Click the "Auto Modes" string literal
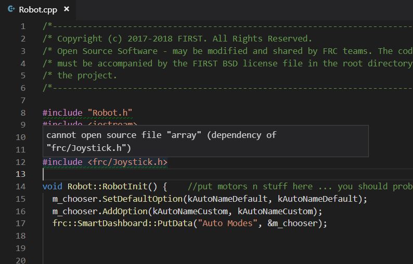This screenshot has height=264, width=413. click(227, 223)
